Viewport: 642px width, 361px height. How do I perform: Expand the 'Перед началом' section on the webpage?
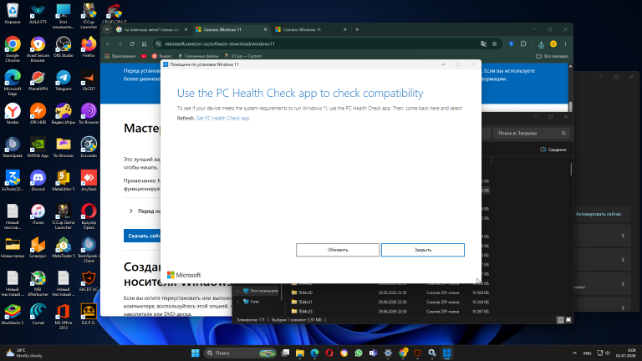point(145,211)
